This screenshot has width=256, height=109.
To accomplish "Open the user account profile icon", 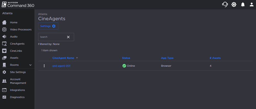I will point(251,5).
